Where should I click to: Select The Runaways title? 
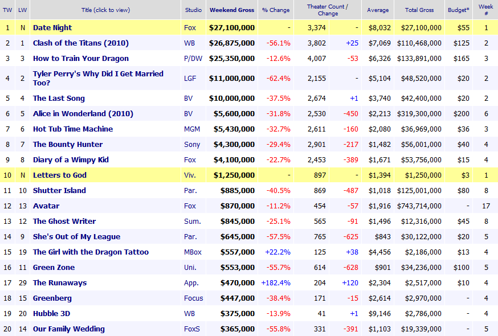tap(60, 282)
